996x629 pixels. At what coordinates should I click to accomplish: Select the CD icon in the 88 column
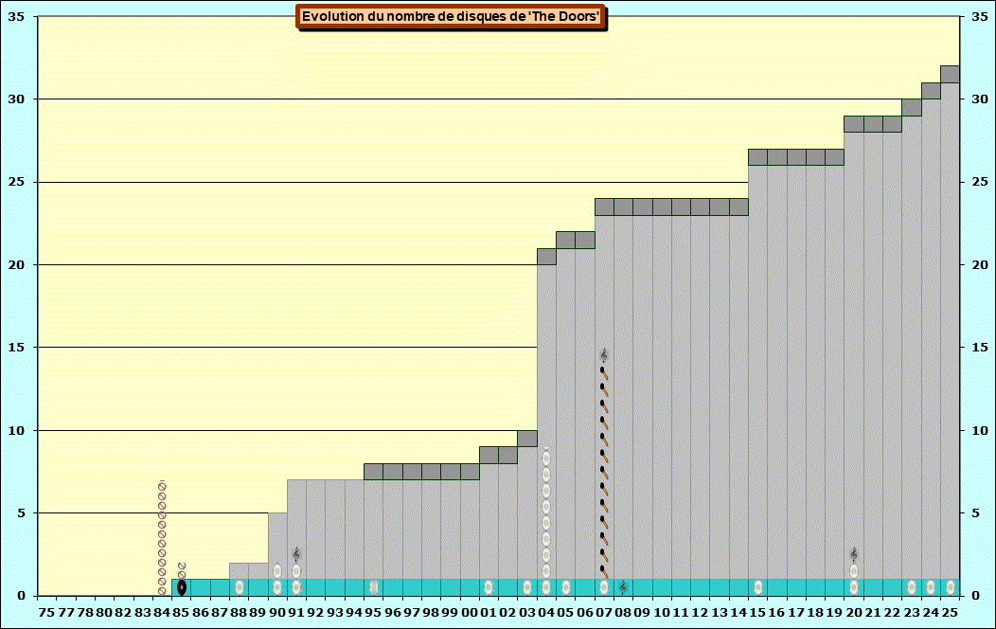pyautogui.click(x=239, y=587)
